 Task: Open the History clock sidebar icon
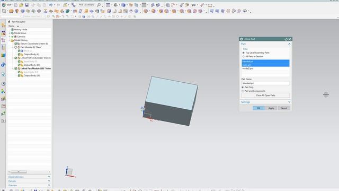[x=3, y=84]
